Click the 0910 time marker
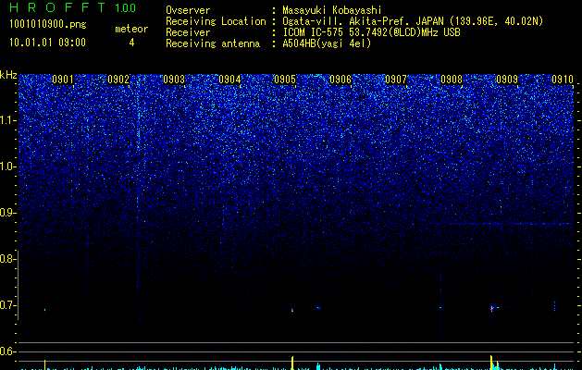 (563, 80)
